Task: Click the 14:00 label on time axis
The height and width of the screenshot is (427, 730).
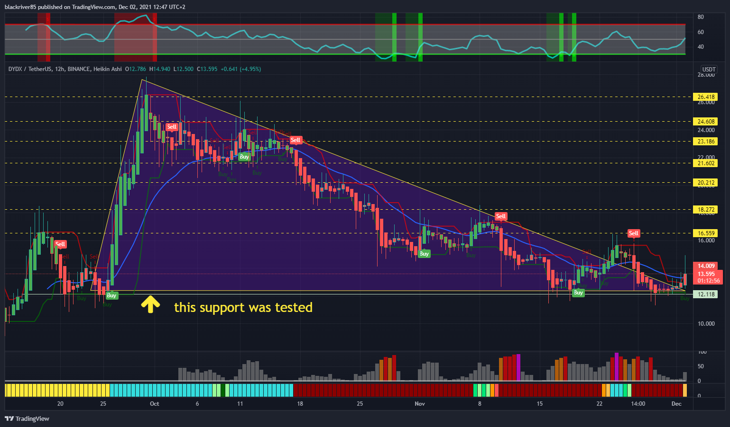Action: 638,404
